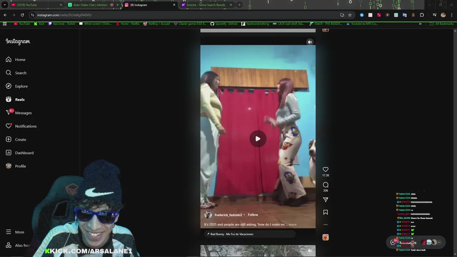The image size is (457, 257).
Task: Open the Home - Netflix bookmark
Action: click(x=127, y=24)
